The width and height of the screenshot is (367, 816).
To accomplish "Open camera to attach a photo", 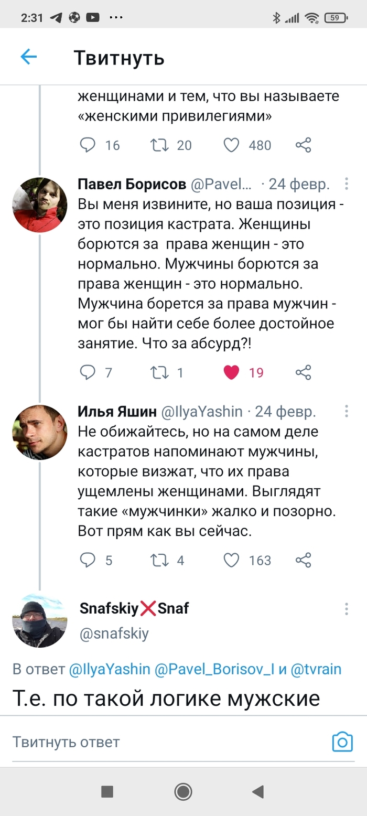I will [x=342, y=742].
